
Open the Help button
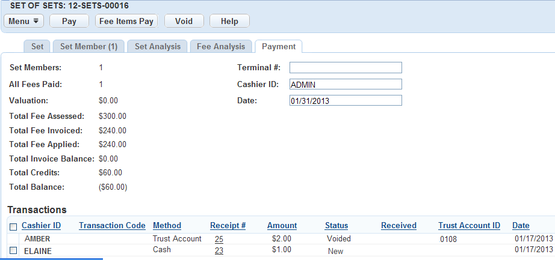229,21
